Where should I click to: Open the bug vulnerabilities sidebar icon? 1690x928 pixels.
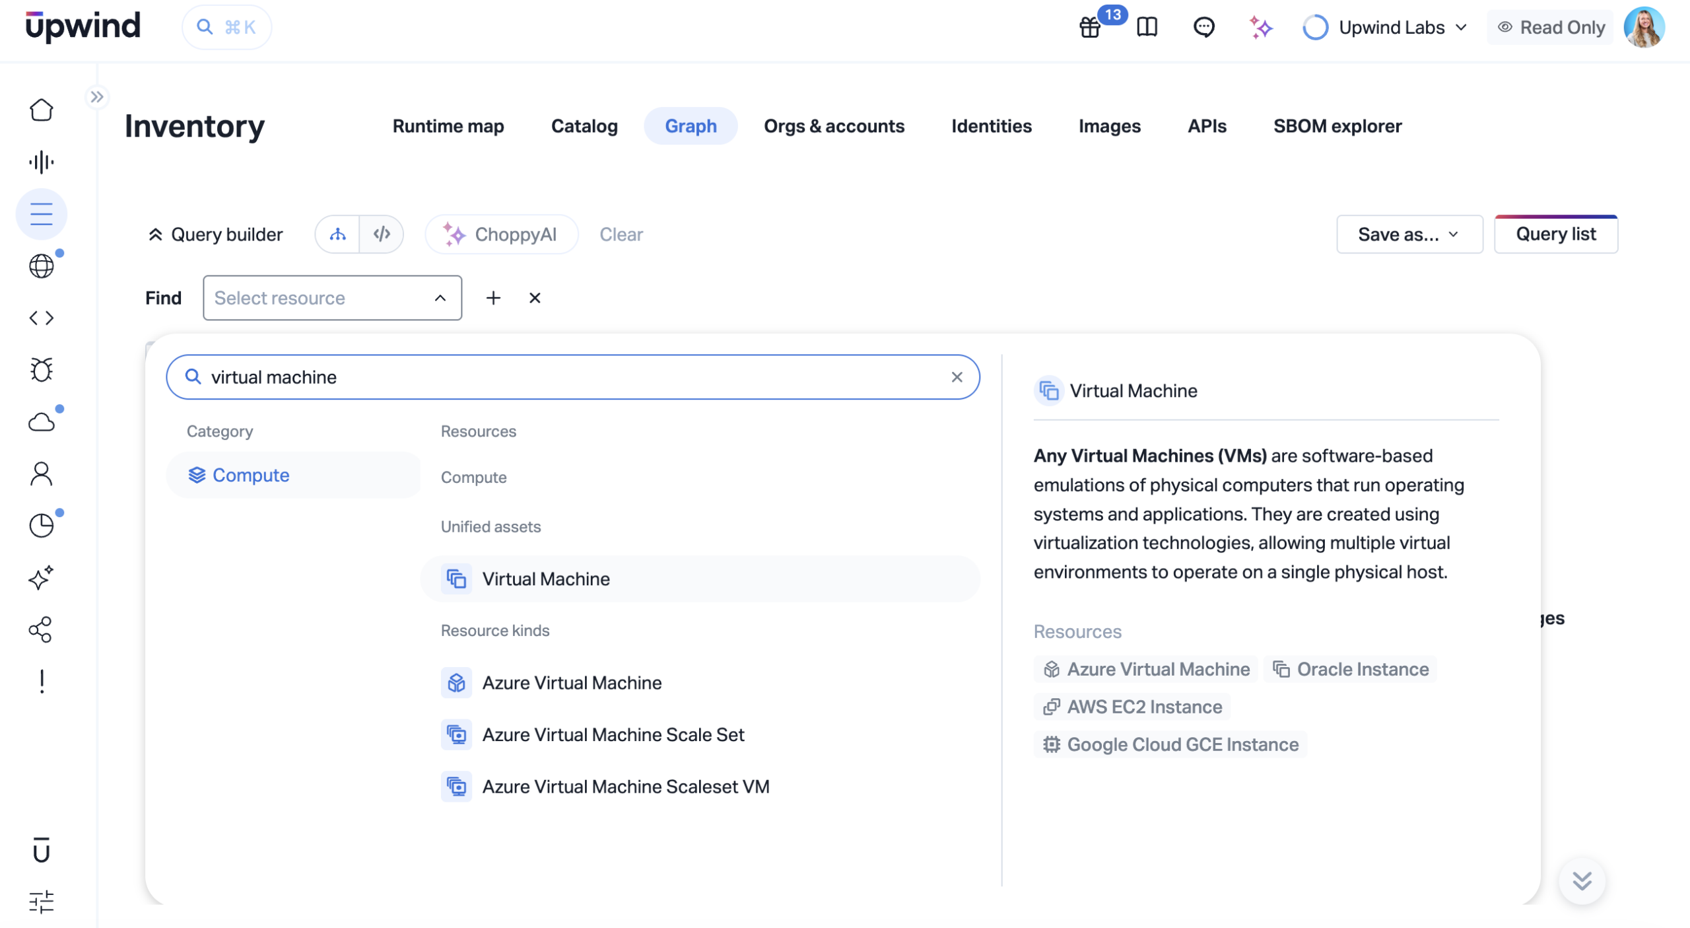41,370
